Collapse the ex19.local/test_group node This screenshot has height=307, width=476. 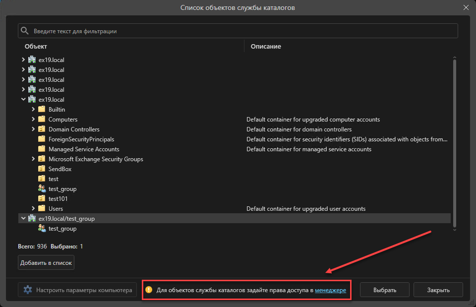(x=23, y=219)
